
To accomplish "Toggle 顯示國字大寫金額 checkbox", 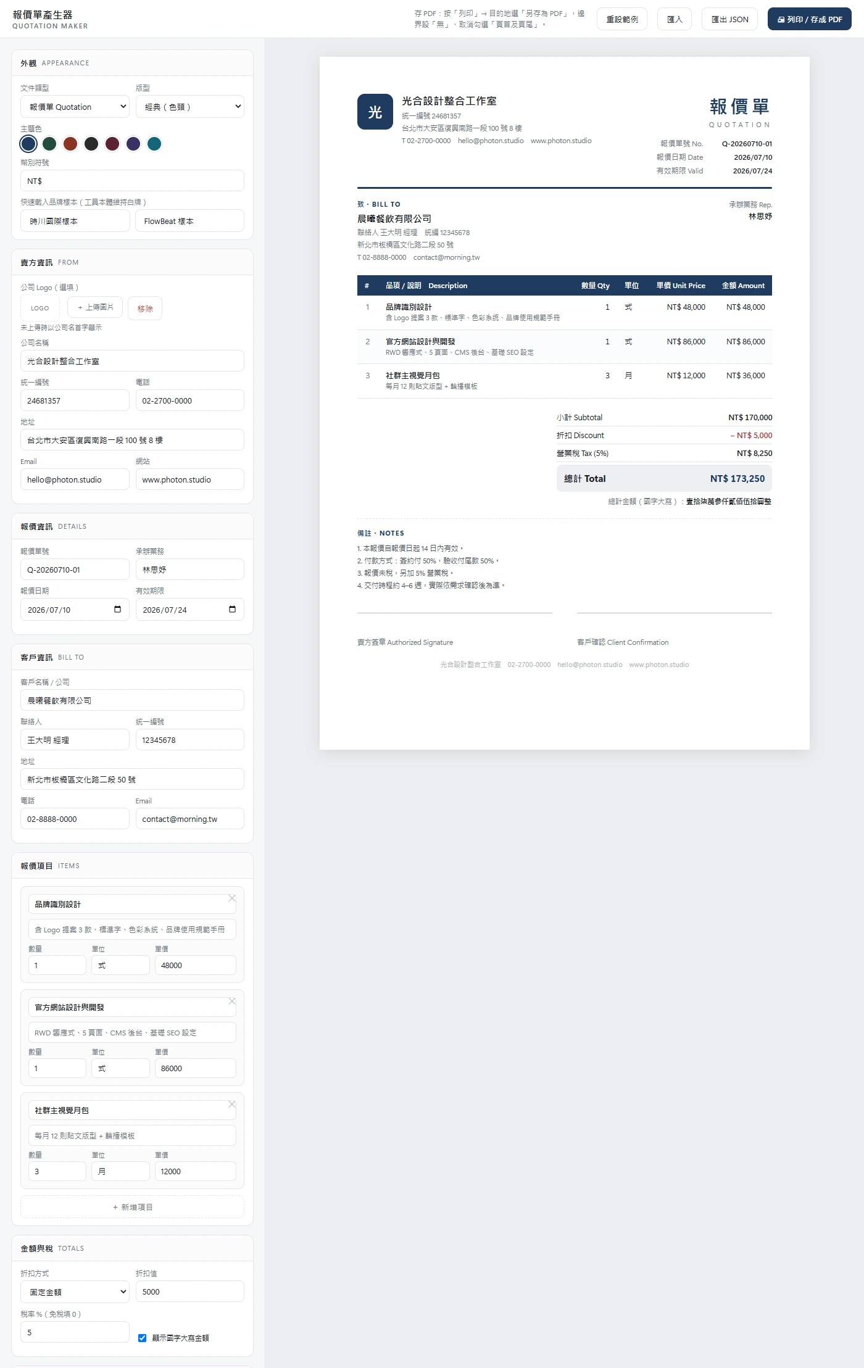I will [142, 1338].
